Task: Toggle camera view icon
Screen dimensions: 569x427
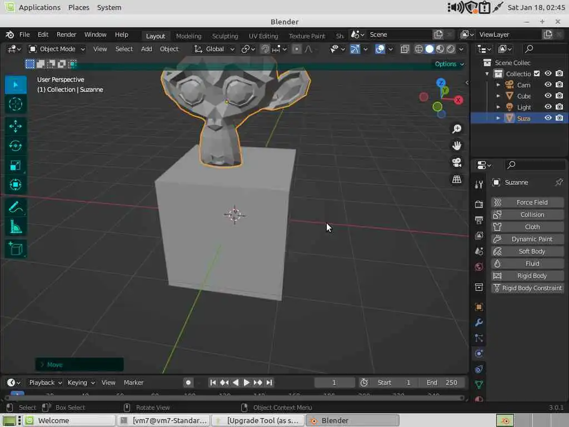Action: (x=457, y=162)
